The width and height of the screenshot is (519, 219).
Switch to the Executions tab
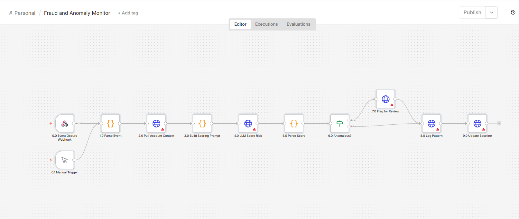point(266,24)
